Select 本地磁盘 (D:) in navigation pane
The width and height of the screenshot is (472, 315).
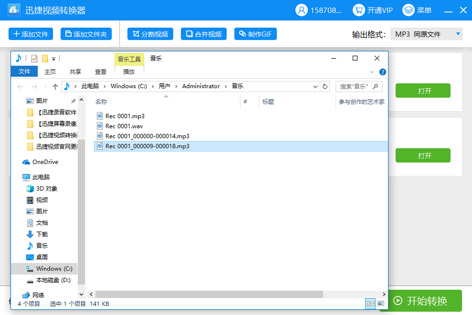click(x=49, y=280)
